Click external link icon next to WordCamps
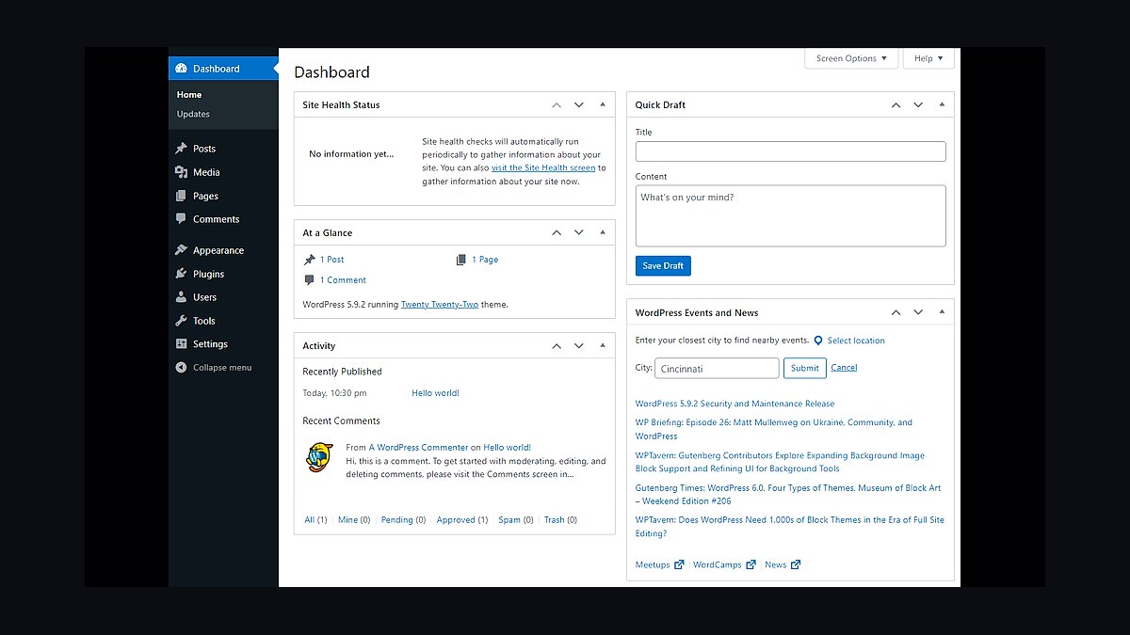 [751, 564]
